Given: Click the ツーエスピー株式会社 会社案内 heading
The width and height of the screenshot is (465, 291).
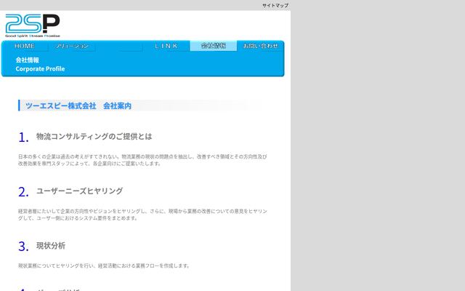Looking at the screenshot, I should pos(78,105).
